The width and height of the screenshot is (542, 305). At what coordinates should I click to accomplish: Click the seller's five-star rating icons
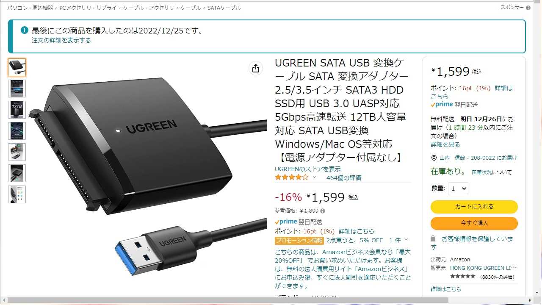click(x=462, y=277)
